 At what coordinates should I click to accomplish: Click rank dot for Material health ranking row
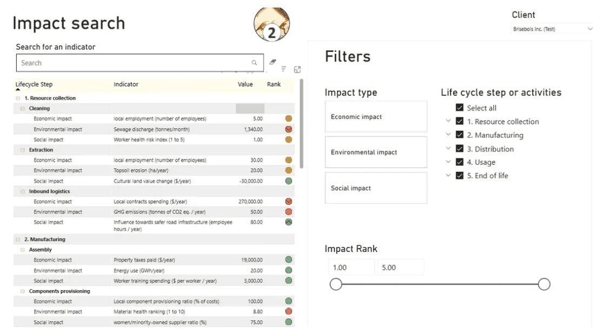289,311
